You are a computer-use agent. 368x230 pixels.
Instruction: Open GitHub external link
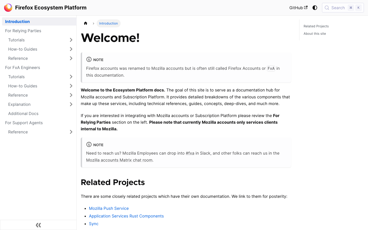(298, 8)
